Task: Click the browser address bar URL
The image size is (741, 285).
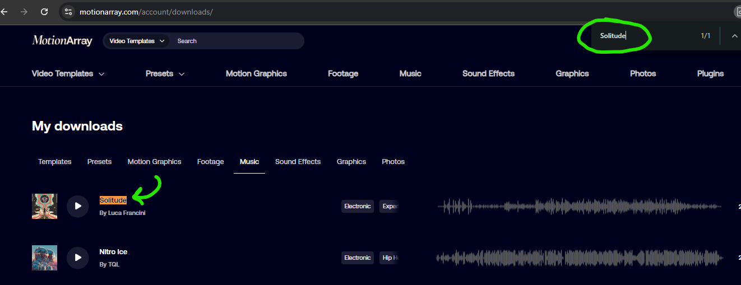Action: pos(146,12)
